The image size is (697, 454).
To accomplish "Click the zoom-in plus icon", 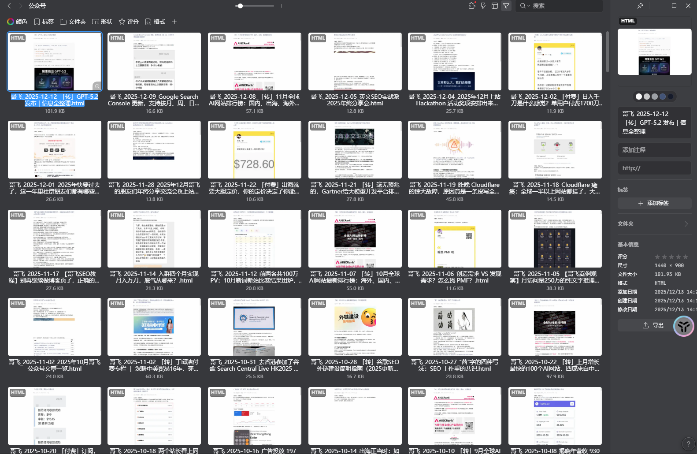I will click(x=281, y=6).
